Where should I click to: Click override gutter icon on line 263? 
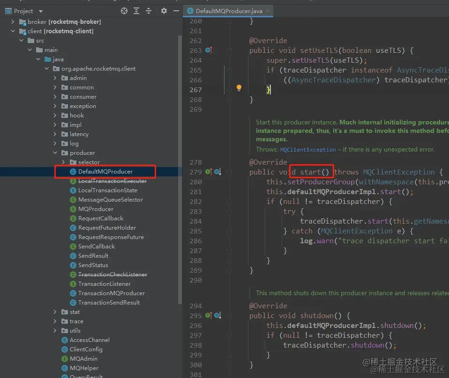(x=209, y=51)
